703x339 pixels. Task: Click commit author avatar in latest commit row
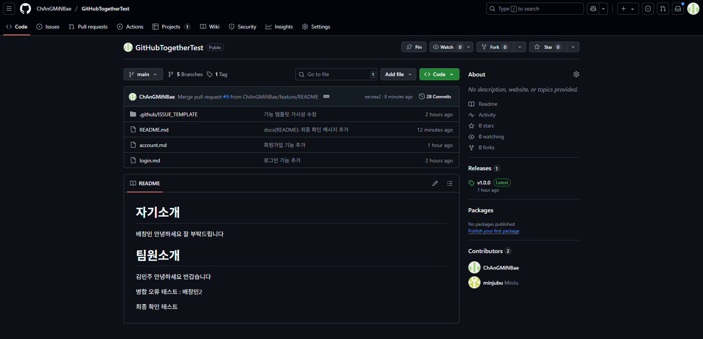(x=133, y=97)
